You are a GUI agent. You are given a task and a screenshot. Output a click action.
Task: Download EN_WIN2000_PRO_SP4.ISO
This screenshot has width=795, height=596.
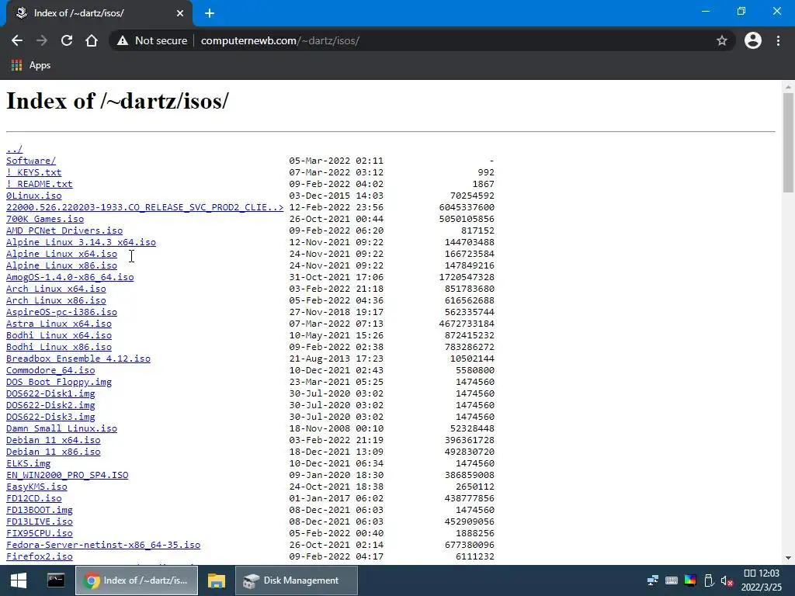(x=67, y=476)
